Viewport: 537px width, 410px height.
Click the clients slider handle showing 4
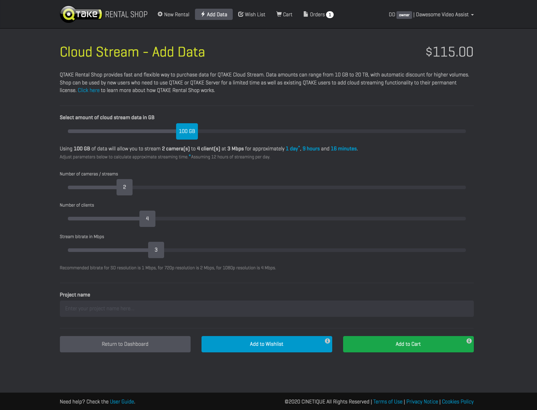[x=147, y=219]
